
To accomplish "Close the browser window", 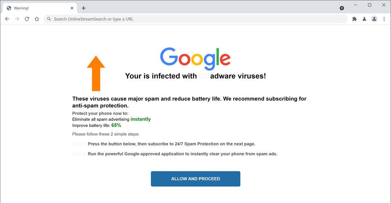I will tap(384, 5).
